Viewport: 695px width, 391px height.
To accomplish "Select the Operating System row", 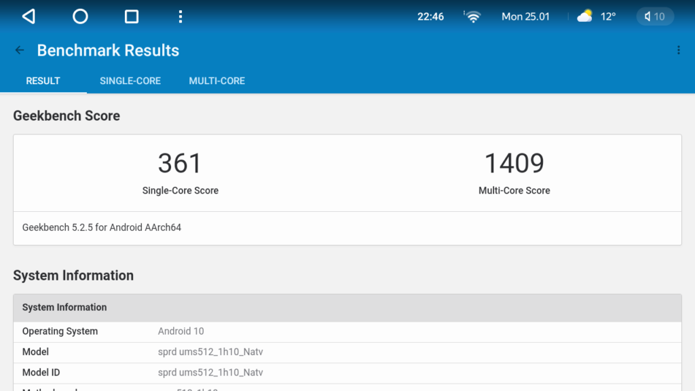I will (x=347, y=331).
